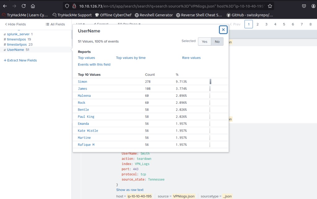Bookmark this page with the star
The width and height of the screenshot is (317, 199).
coord(270,6)
